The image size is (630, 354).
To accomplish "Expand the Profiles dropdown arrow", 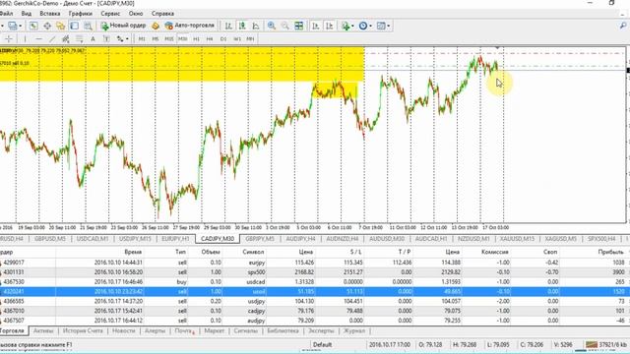I will [x=20, y=26].
